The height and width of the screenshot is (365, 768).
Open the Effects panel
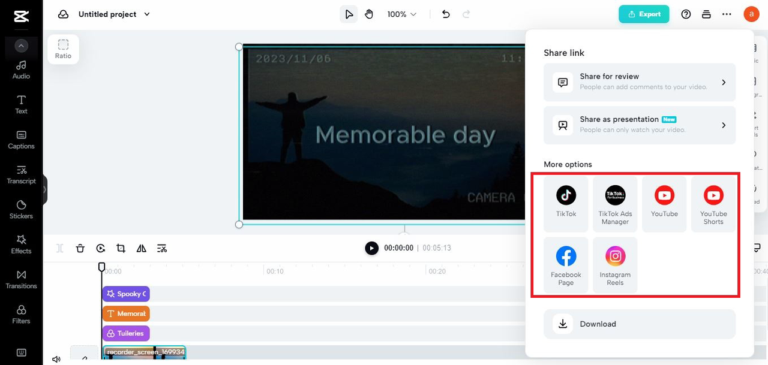point(21,245)
